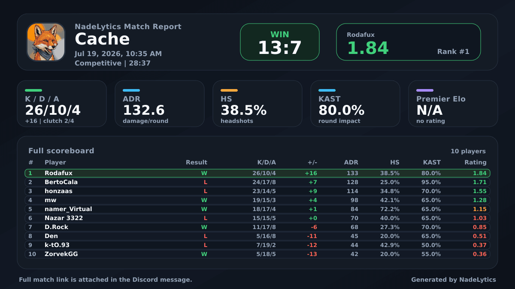The height and width of the screenshot is (289, 515).
Task: Click BertoCala's 1.71 rating value
Action: (480, 182)
